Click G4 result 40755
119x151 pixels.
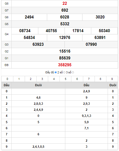(51, 31)
